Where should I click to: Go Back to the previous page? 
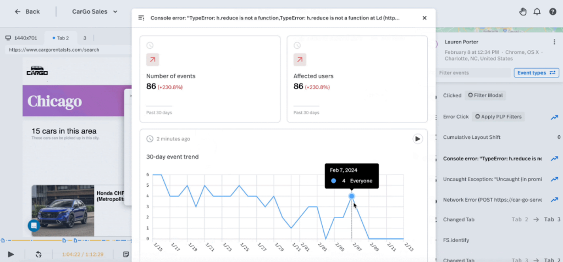pyautogui.click(x=27, y=12)
